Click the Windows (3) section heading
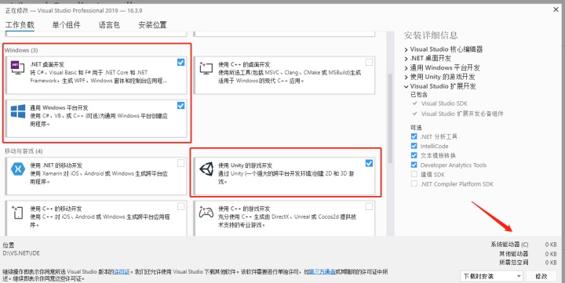This screenshot has height=283, width=565. click(x=21, y=50)
